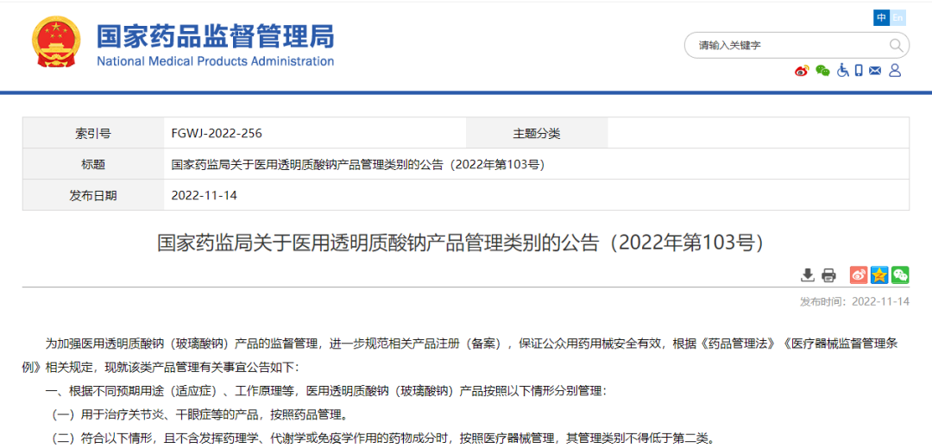
Task: Share article to WeChat (green icon)
Action: point(900,274)
